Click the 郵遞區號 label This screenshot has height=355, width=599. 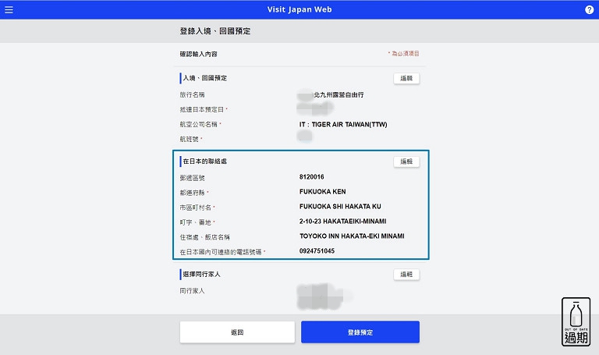point(192,178)
